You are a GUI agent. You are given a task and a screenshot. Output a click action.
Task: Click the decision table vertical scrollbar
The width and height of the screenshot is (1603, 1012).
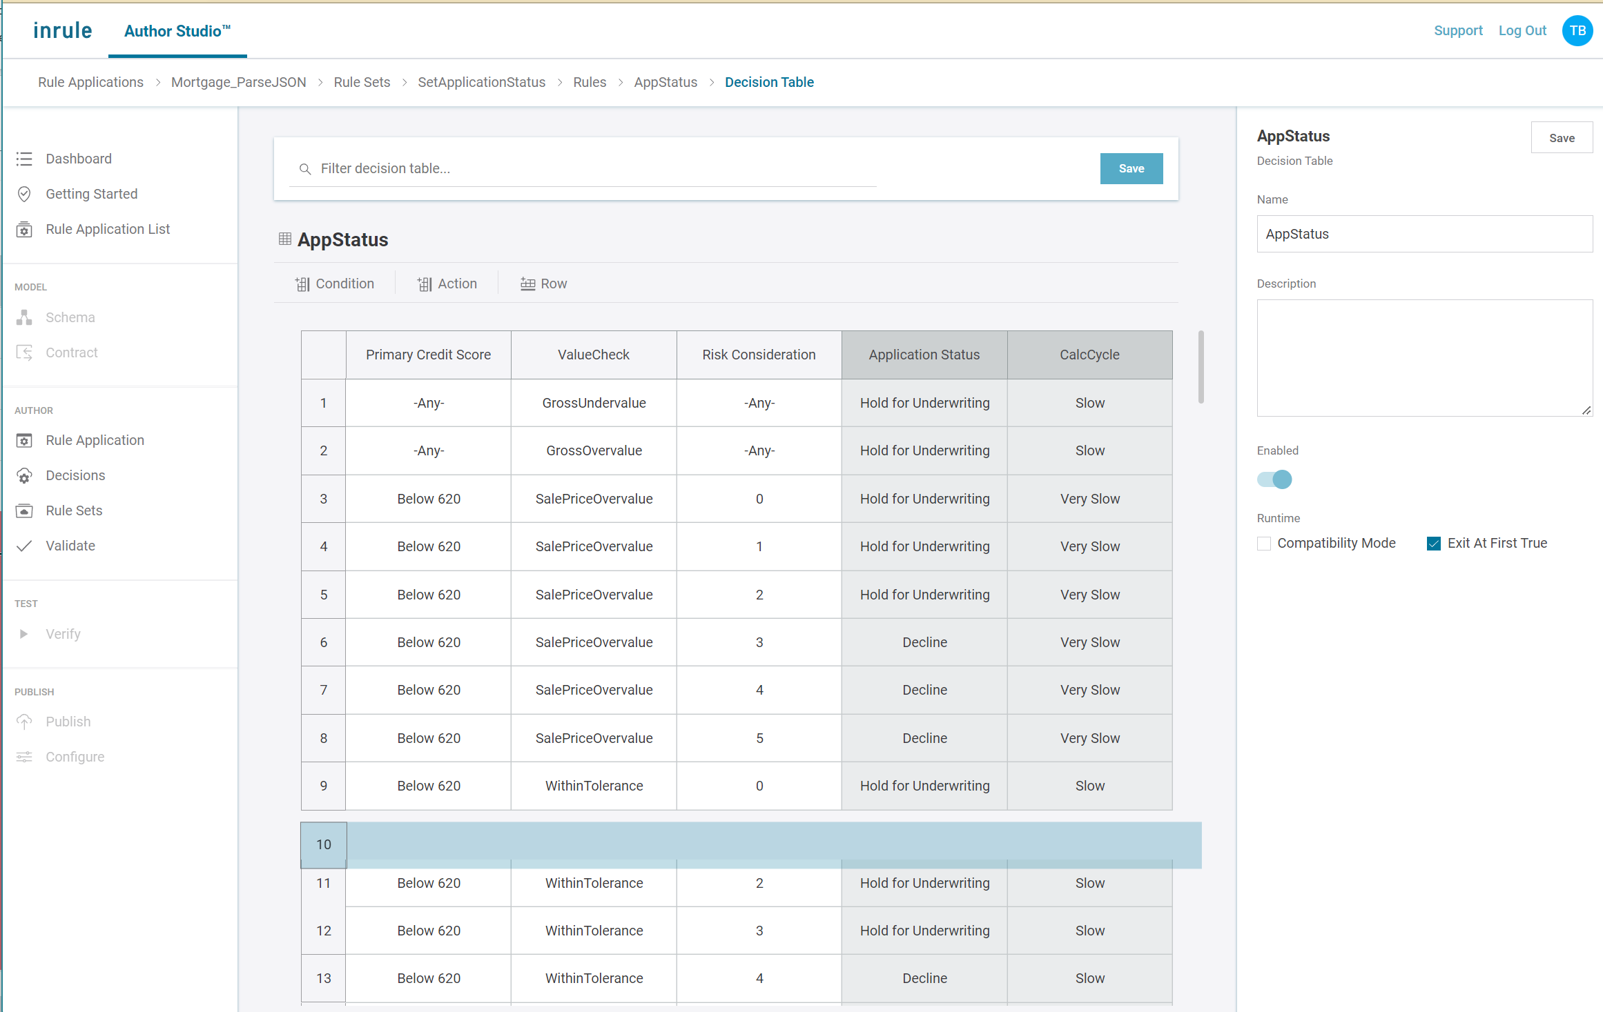1201,367
